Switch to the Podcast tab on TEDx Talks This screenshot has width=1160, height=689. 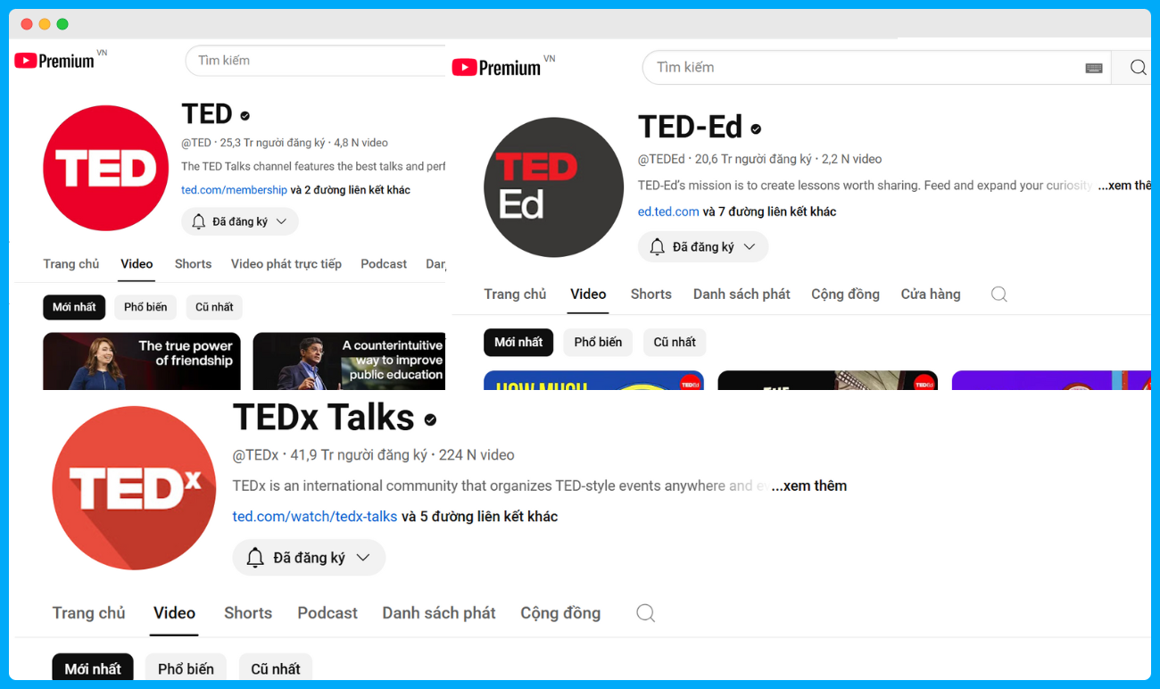coord(327,613)
